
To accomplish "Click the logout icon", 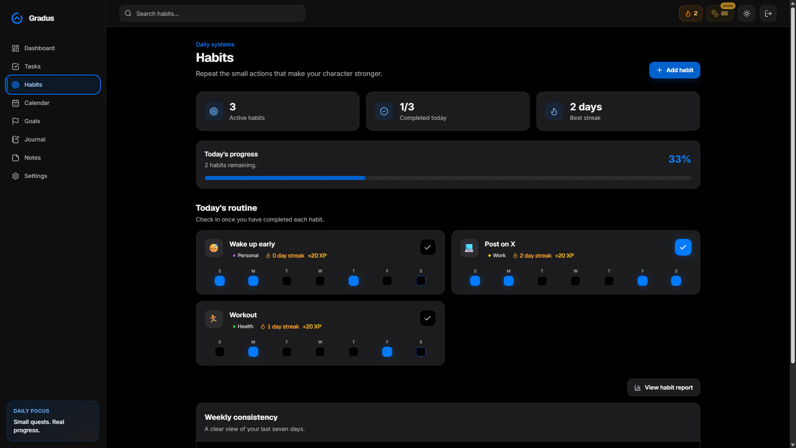I will click(768, 13).
